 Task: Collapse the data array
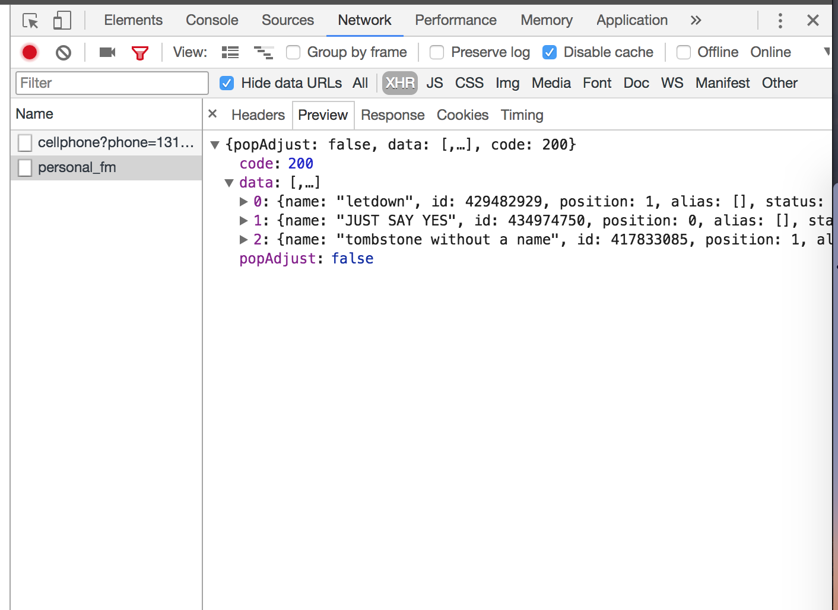click(229, 183)
